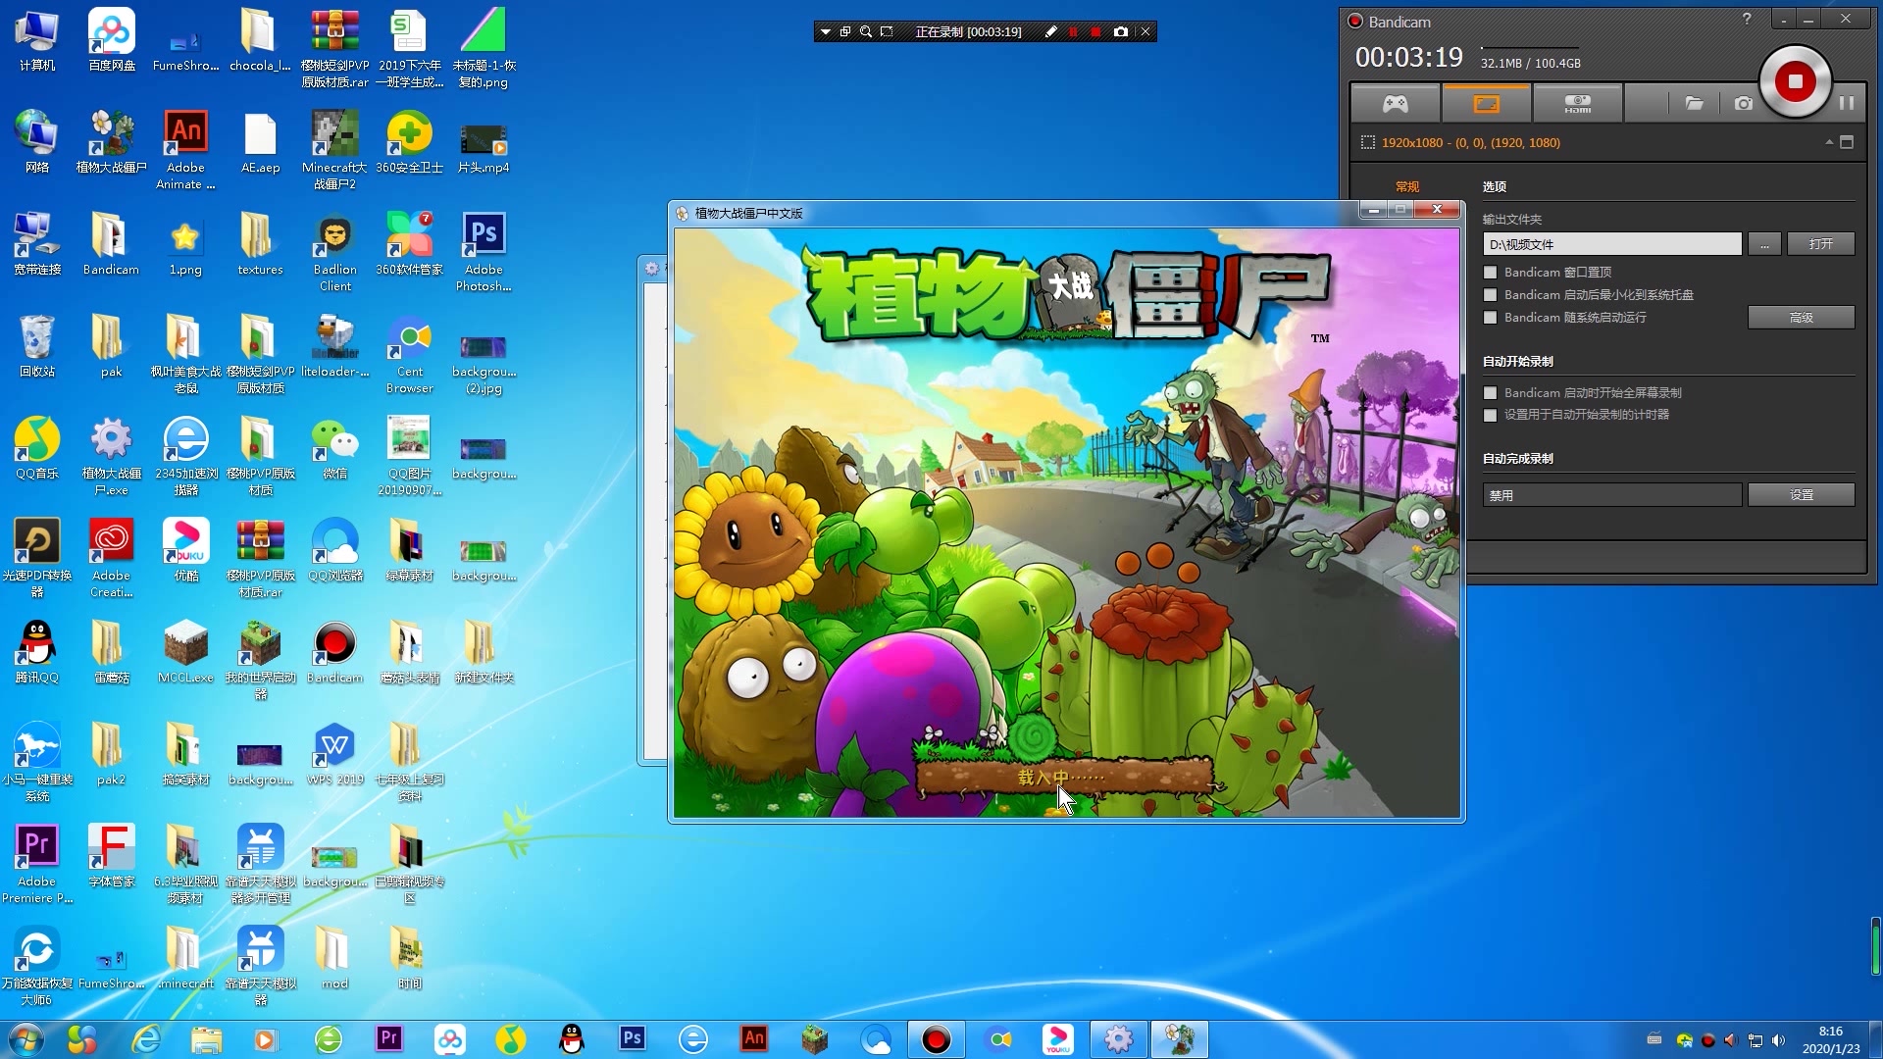
Task: Toggle Bandicam 窗口置顶 checkbox
Action: [1491, 272]
